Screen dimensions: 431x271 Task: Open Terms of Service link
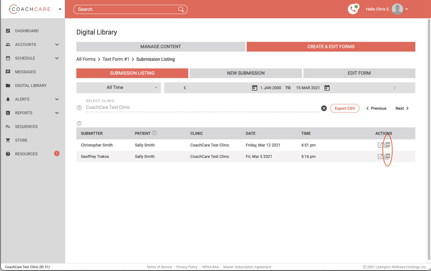click(x=159, y=267)
